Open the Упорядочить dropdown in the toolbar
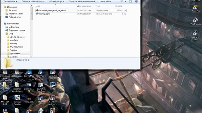The image size is (202, 113). coord(10,1)
